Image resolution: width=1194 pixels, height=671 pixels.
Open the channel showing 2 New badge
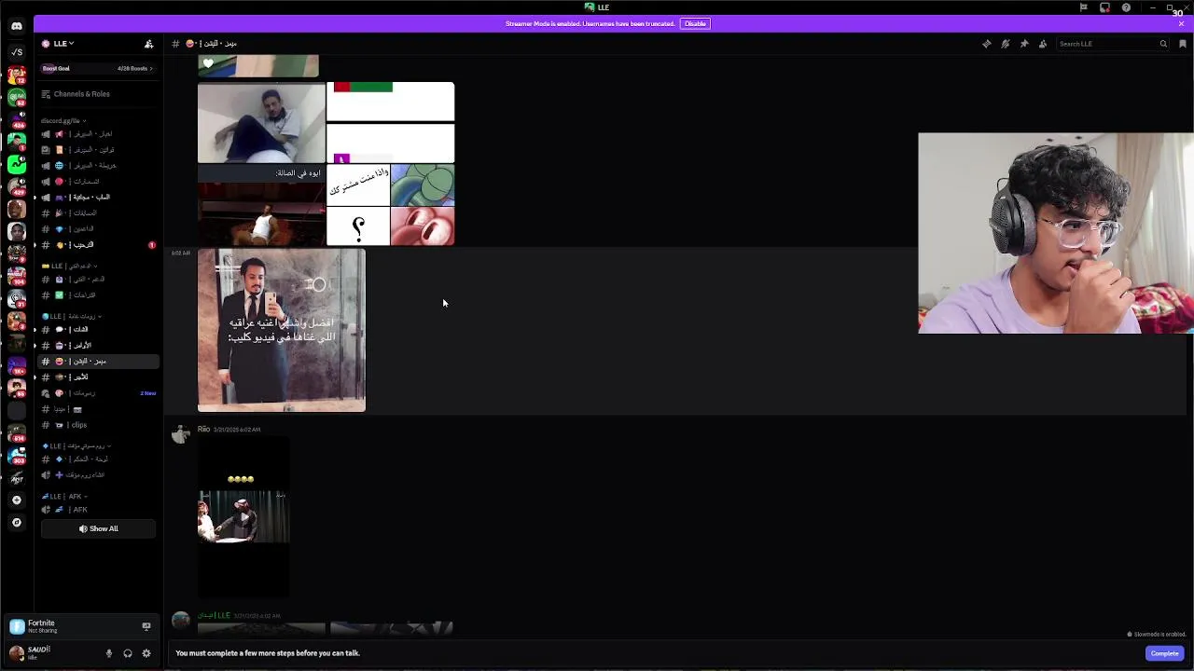tap(97, 393)
